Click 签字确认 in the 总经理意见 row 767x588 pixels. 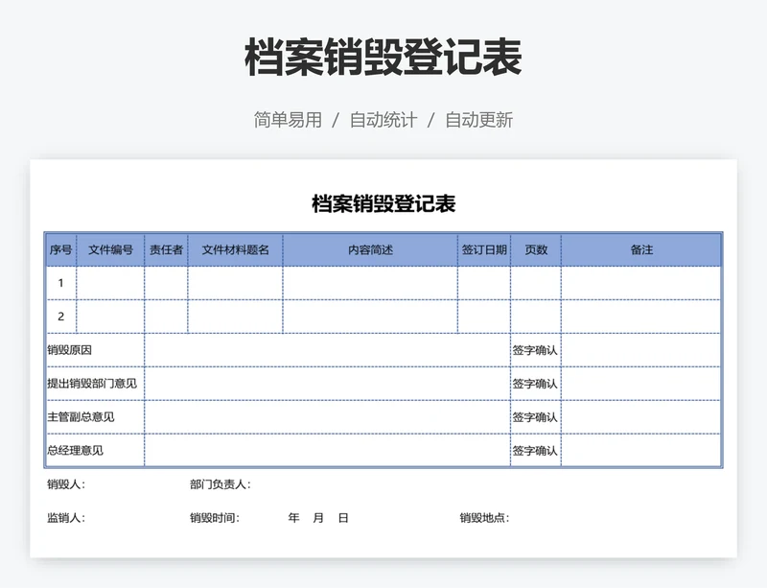(535, 451)
